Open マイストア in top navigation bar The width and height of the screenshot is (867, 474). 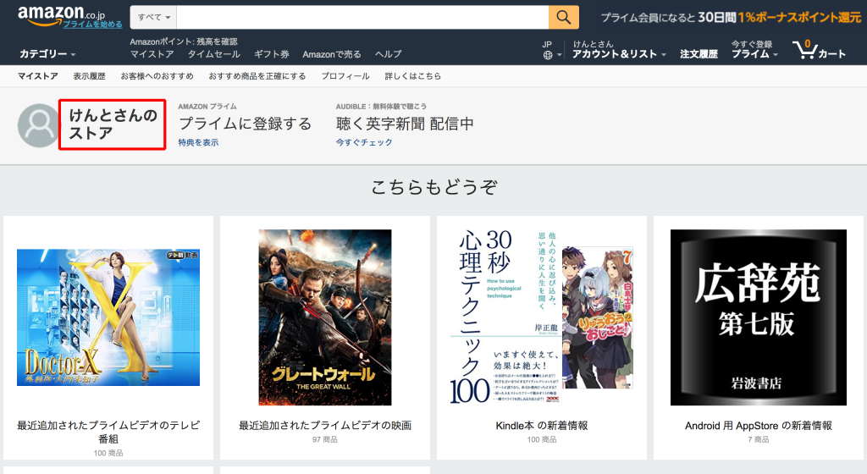coord(152,54)
